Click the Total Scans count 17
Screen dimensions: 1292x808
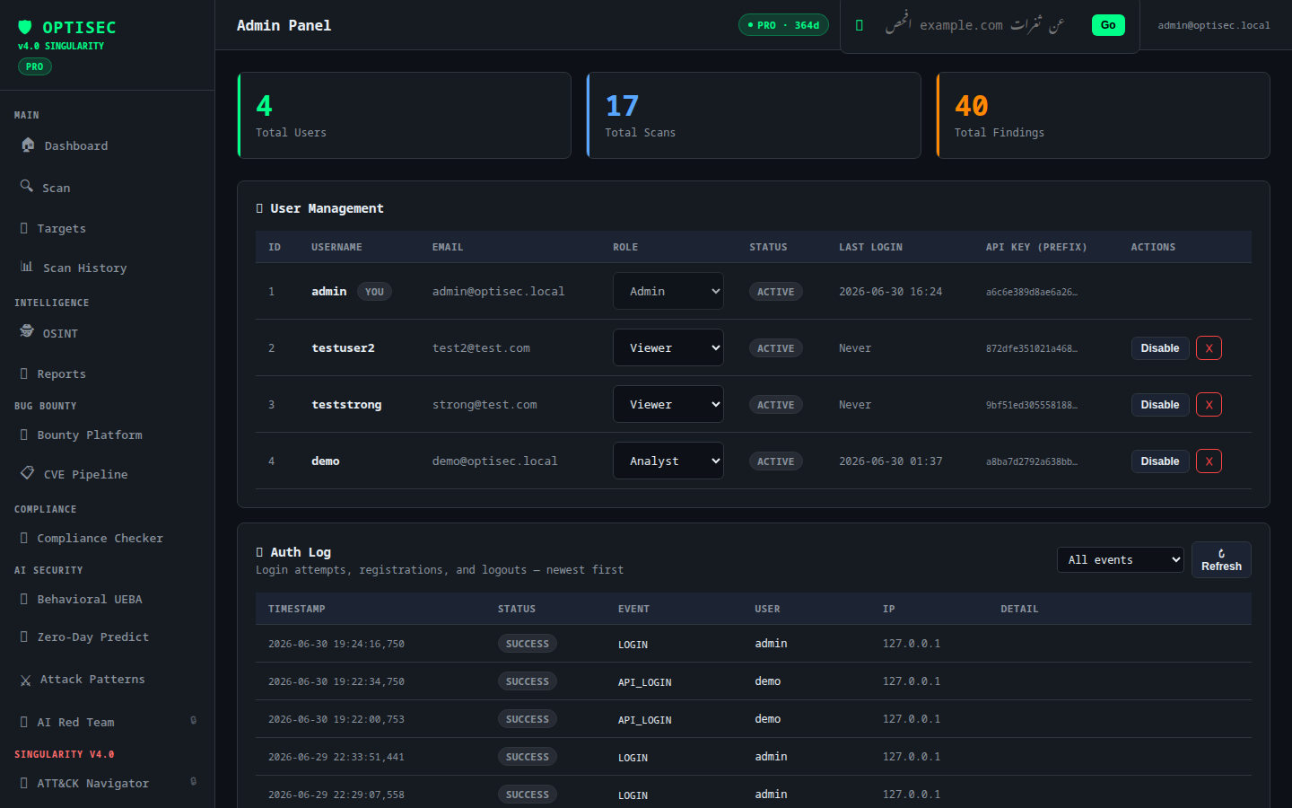[622, 106]
